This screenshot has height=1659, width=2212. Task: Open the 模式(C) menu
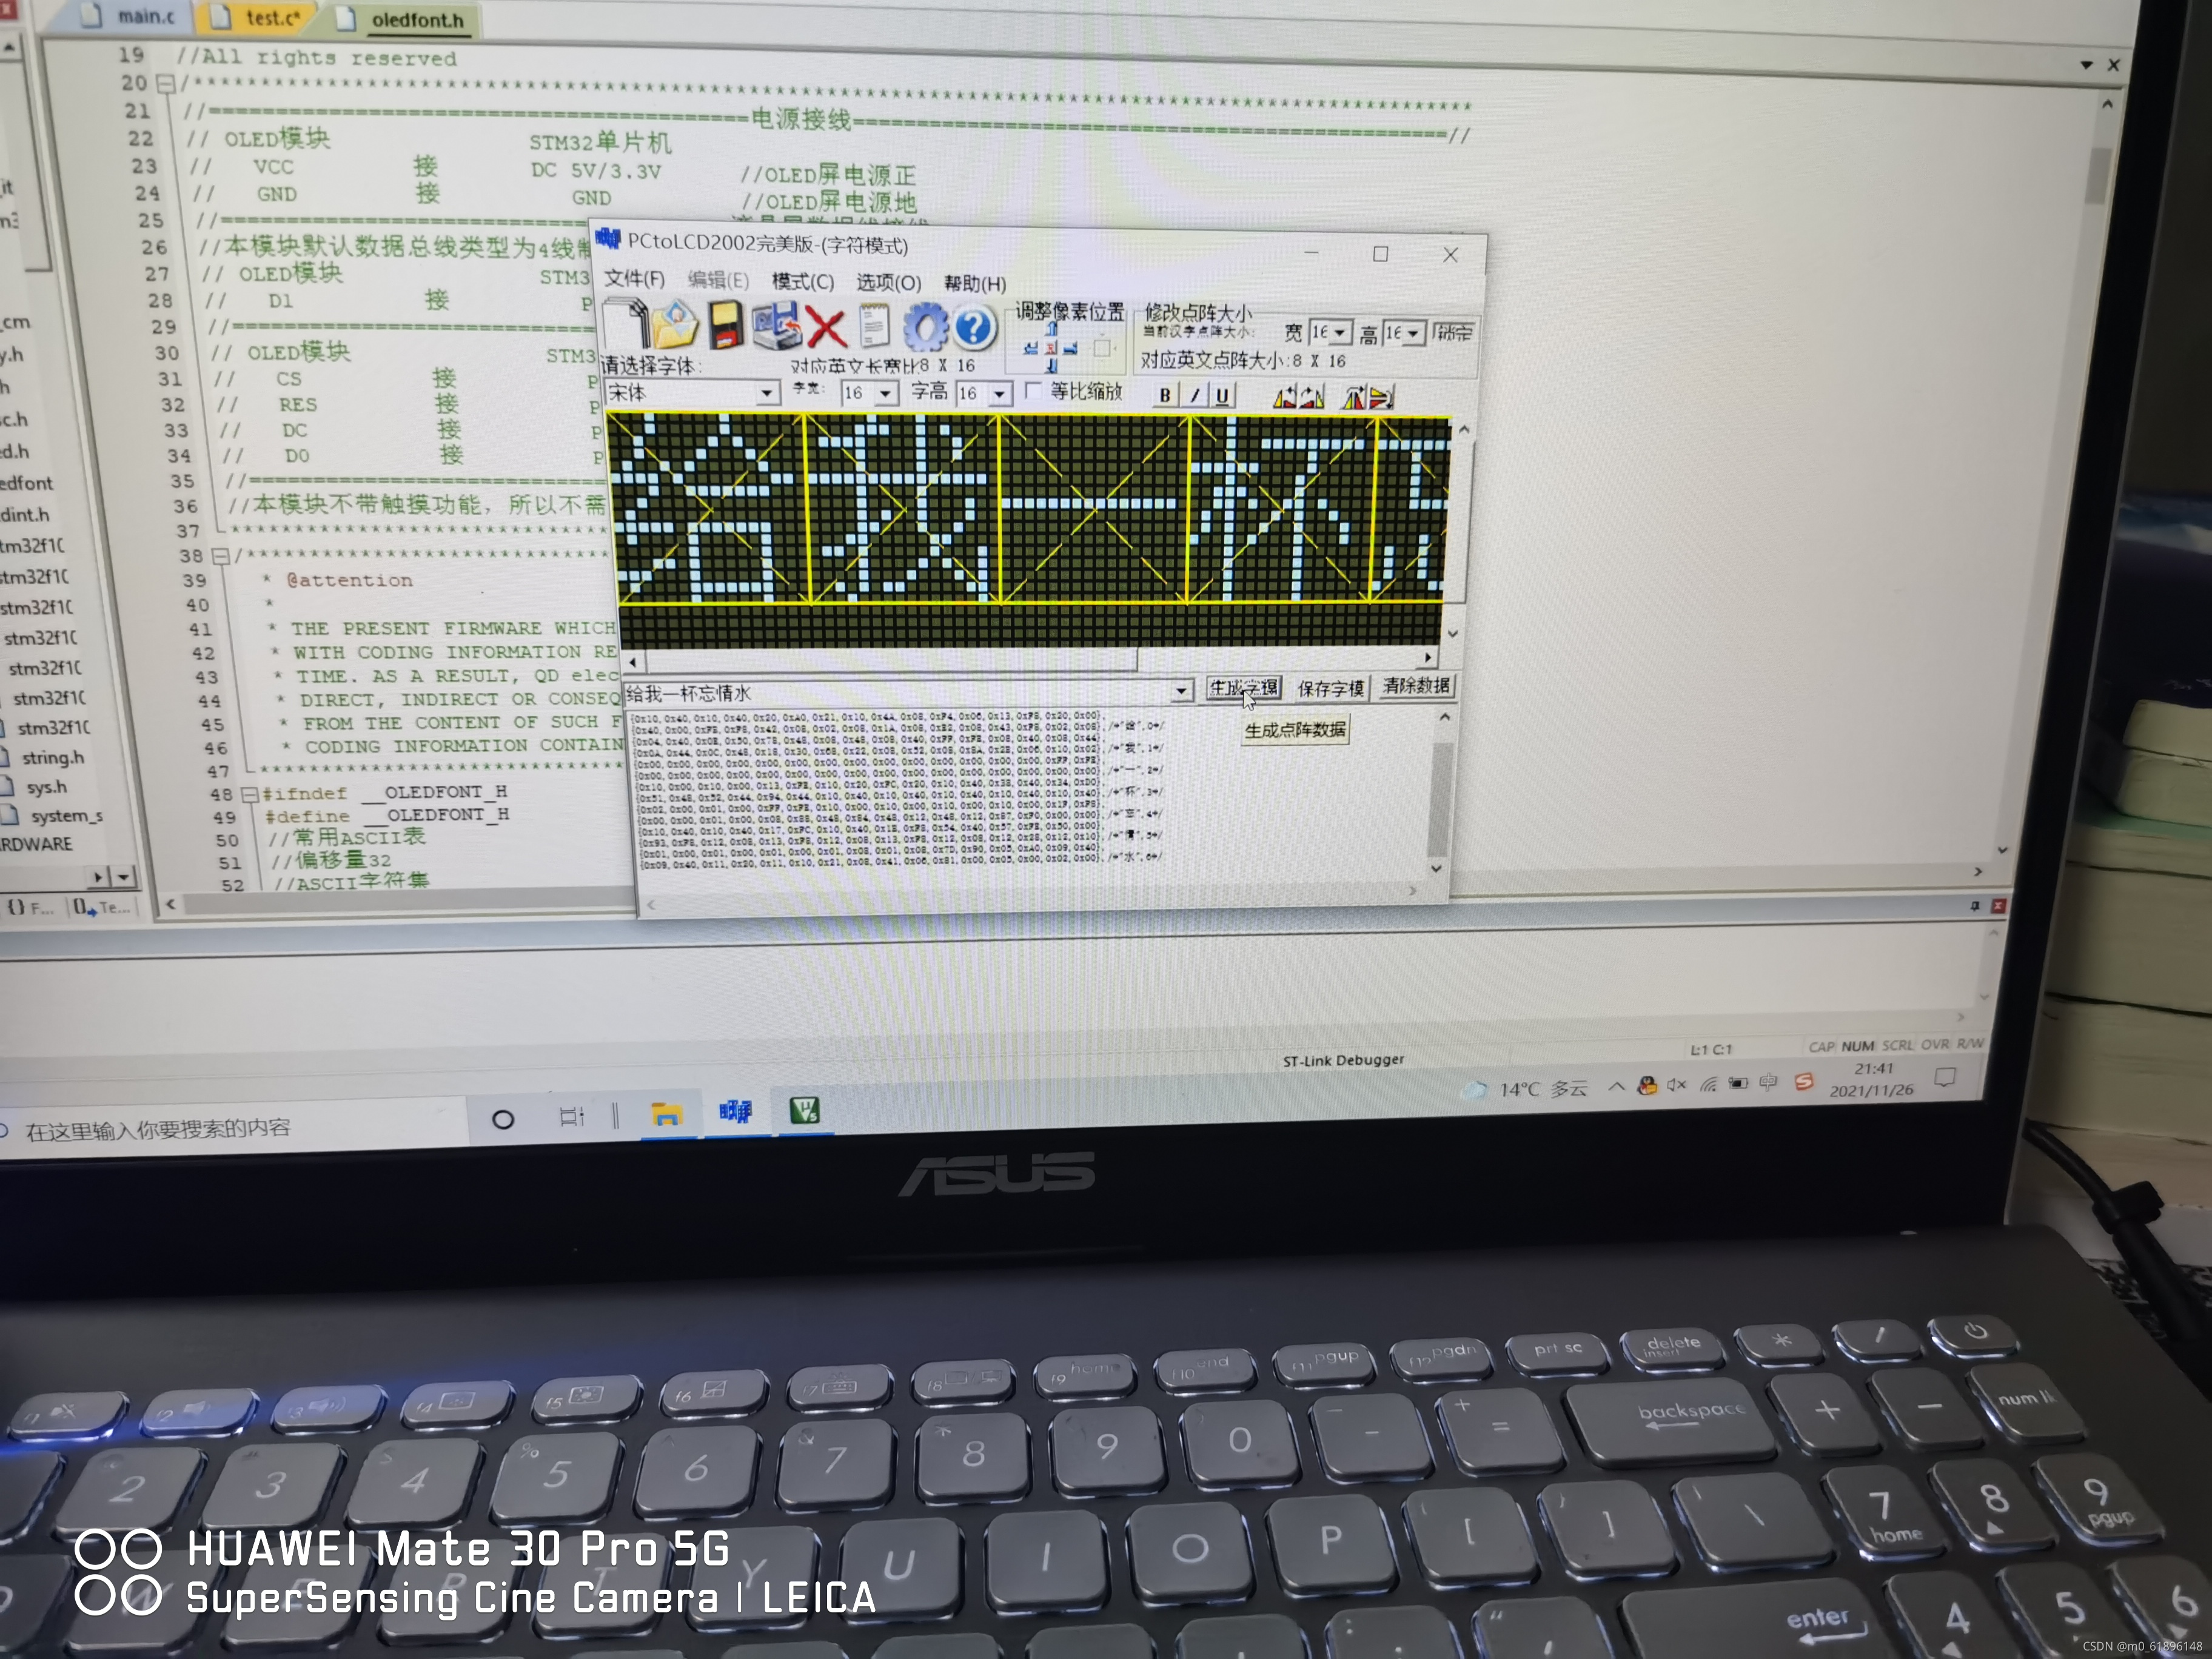tap(802, 282)
